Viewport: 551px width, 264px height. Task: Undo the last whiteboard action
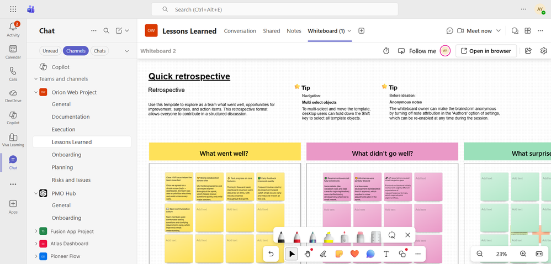click(x=271, y=254)
